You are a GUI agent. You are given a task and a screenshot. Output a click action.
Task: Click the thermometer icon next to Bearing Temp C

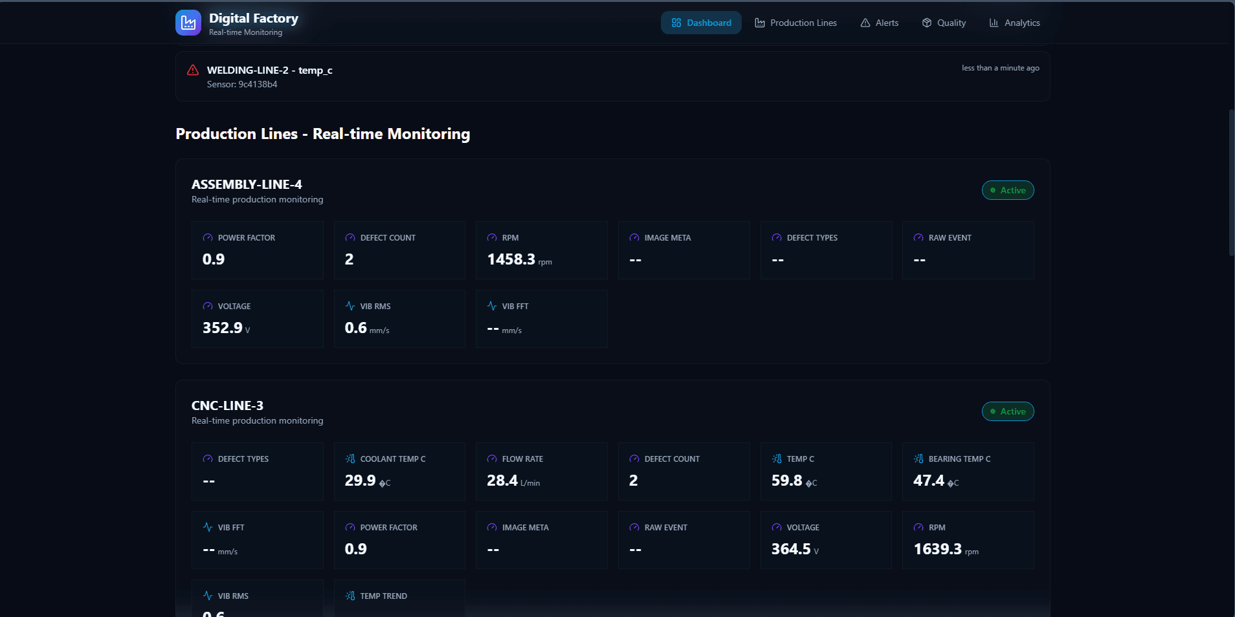[x=918, y=459]
